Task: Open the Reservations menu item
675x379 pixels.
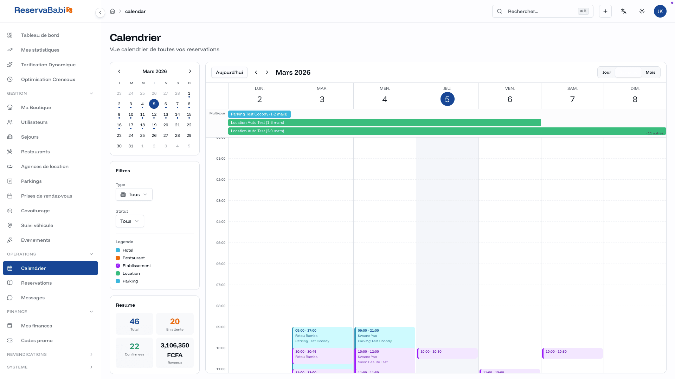Action: pos(36,283)
